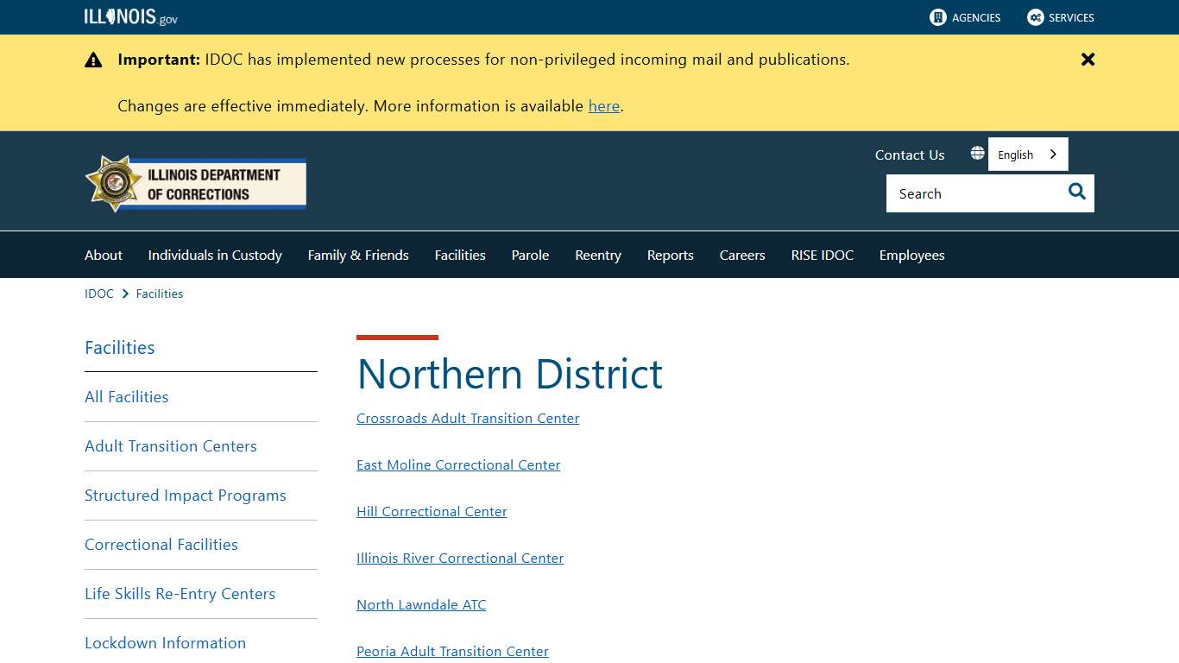Click inside the Search input field
Screen dimensions: 1179x663
point(967,193)
